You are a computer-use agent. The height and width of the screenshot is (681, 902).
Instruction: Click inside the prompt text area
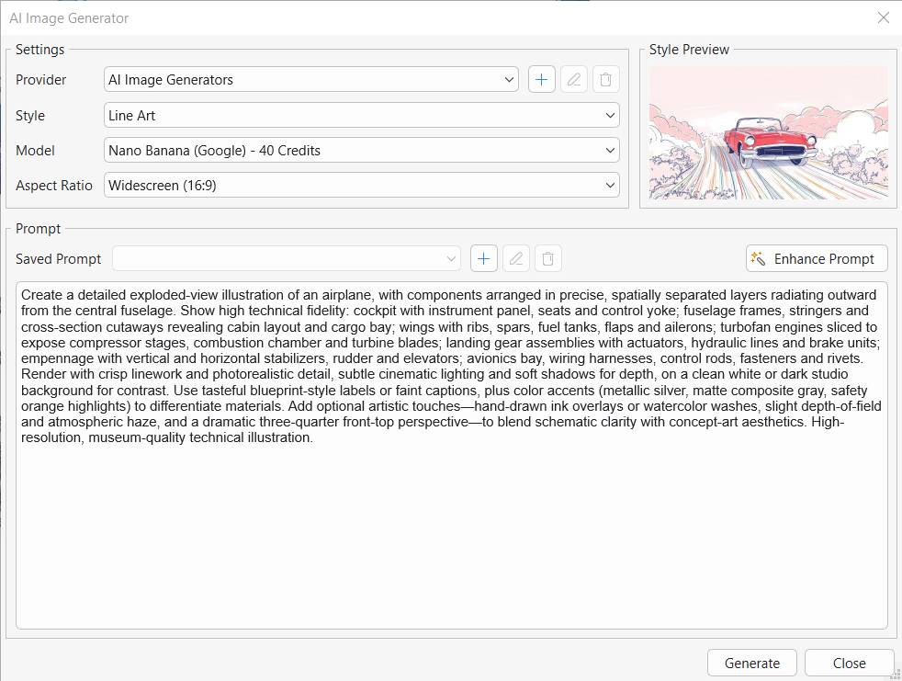pyautogui.click(x=451, y=533)
